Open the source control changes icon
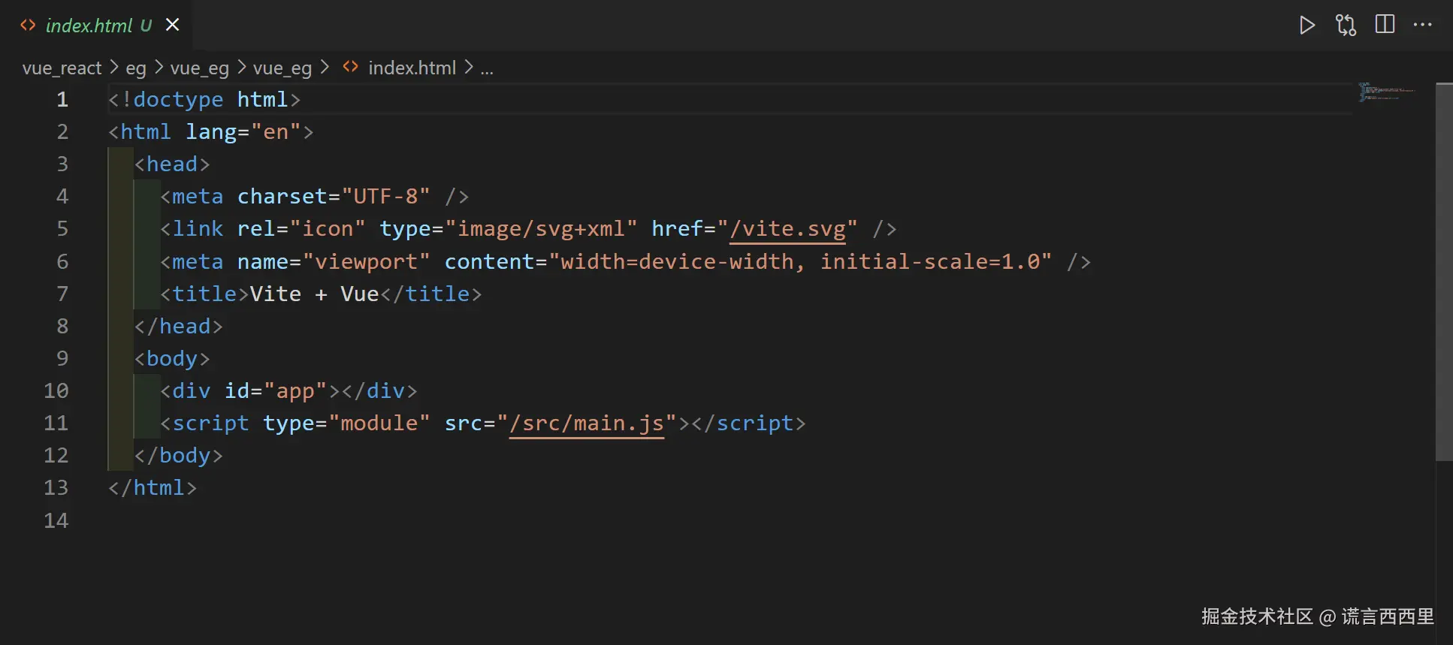The image size is (1453, 645). point(1346,26)
